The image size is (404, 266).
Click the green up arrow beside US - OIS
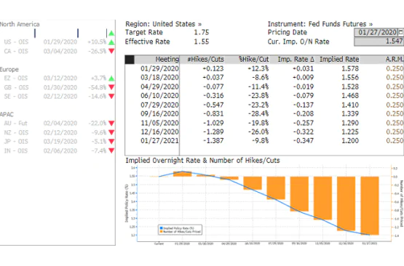point(111,42)
